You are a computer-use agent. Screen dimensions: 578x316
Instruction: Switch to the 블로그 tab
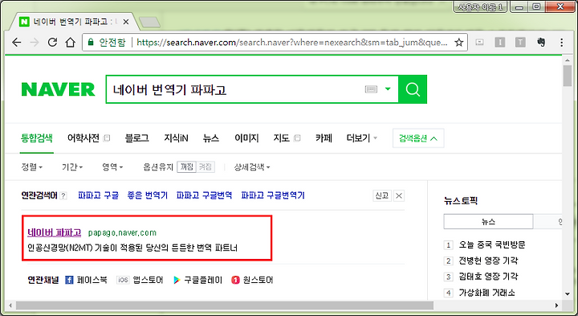pos(136,138)
